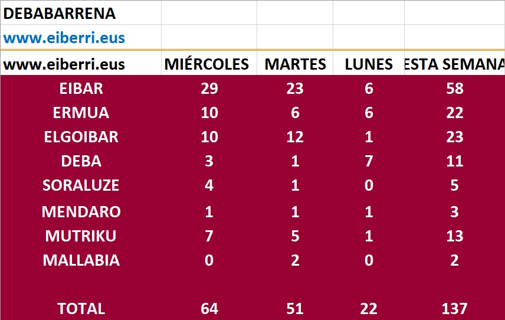Select the ERMUA row label
The width and height of the screenshot is (505, 320).
pos(81,113)
